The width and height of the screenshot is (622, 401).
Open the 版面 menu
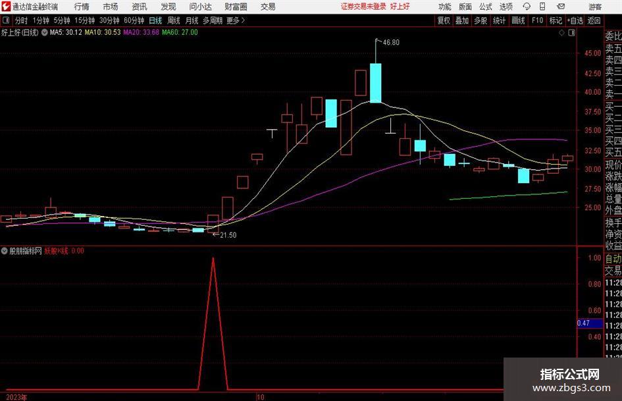click(465, 7)
